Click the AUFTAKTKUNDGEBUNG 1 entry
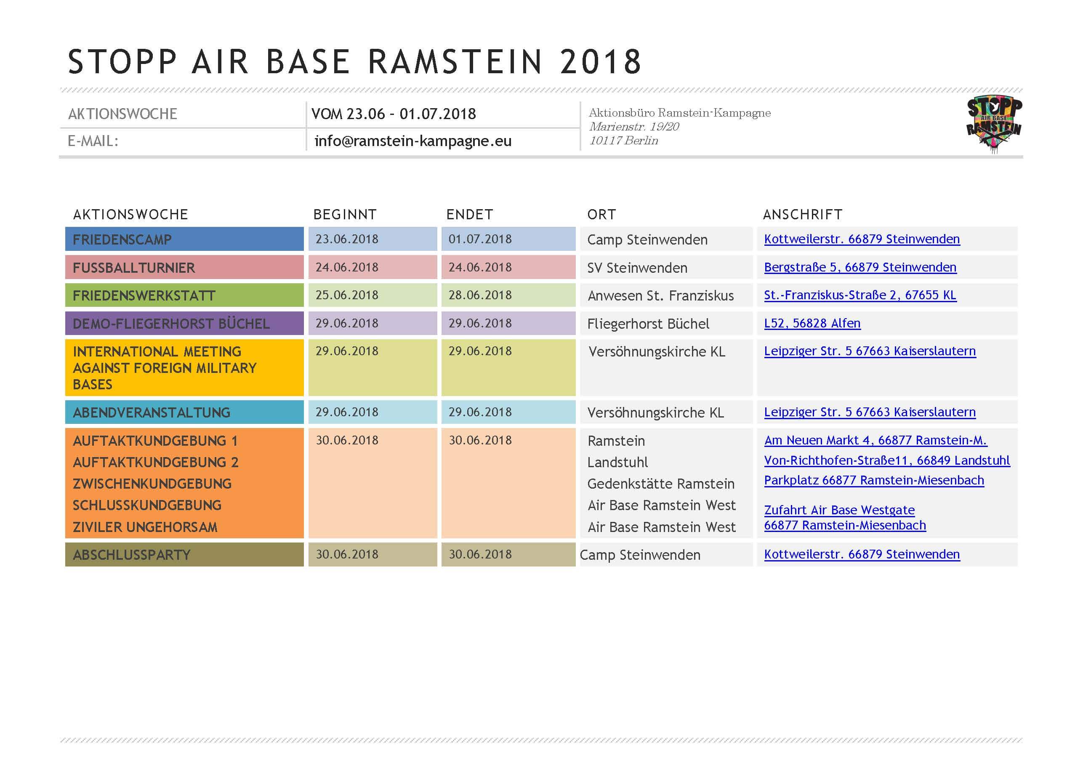Image resolution: width=1083 pixels, height=766 pixels. click(x=155, y=441)
